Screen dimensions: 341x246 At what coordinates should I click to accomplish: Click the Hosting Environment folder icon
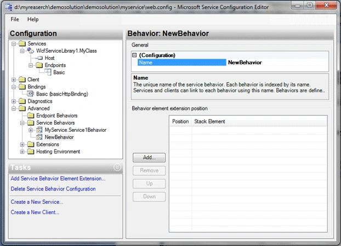[x=31, y=152]
